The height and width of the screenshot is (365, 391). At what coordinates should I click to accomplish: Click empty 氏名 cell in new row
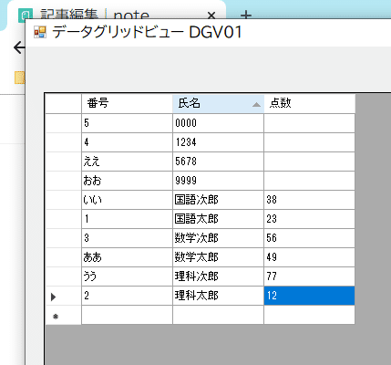pyautogui.click(x=218, y=315)
